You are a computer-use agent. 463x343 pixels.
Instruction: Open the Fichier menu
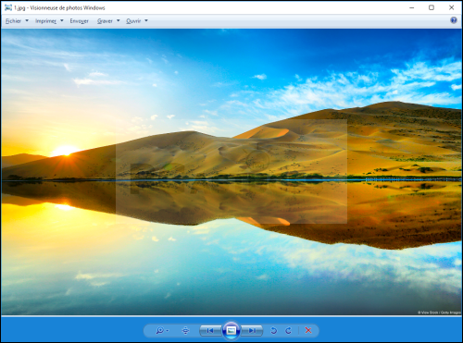pyautogui.click(x=13, y=21)
